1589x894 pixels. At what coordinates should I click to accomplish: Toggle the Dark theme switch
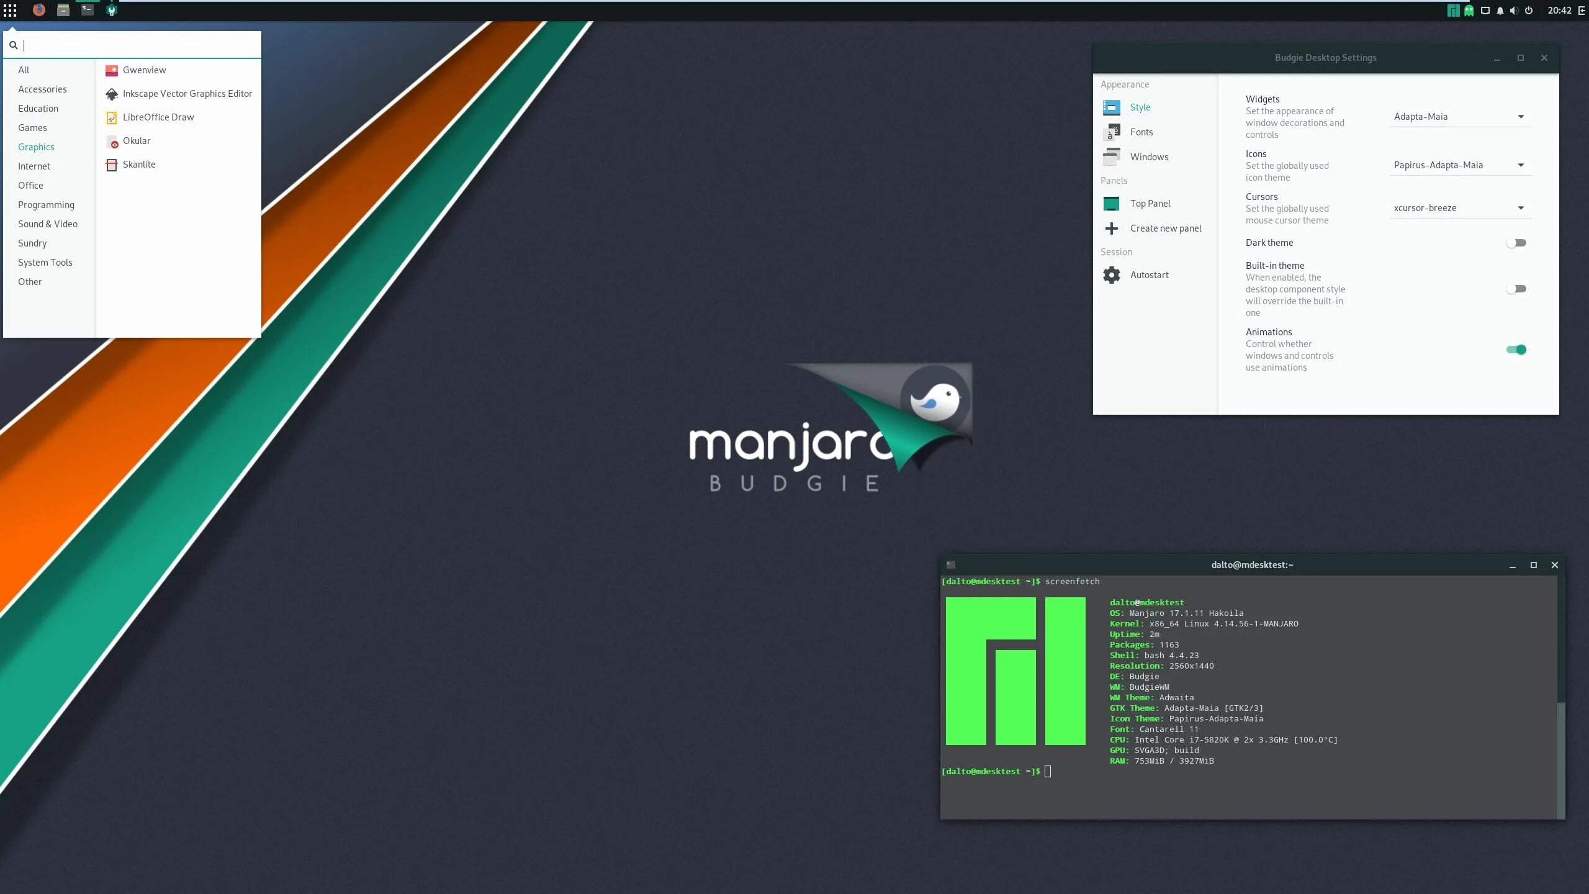(x=1516, y=243)
